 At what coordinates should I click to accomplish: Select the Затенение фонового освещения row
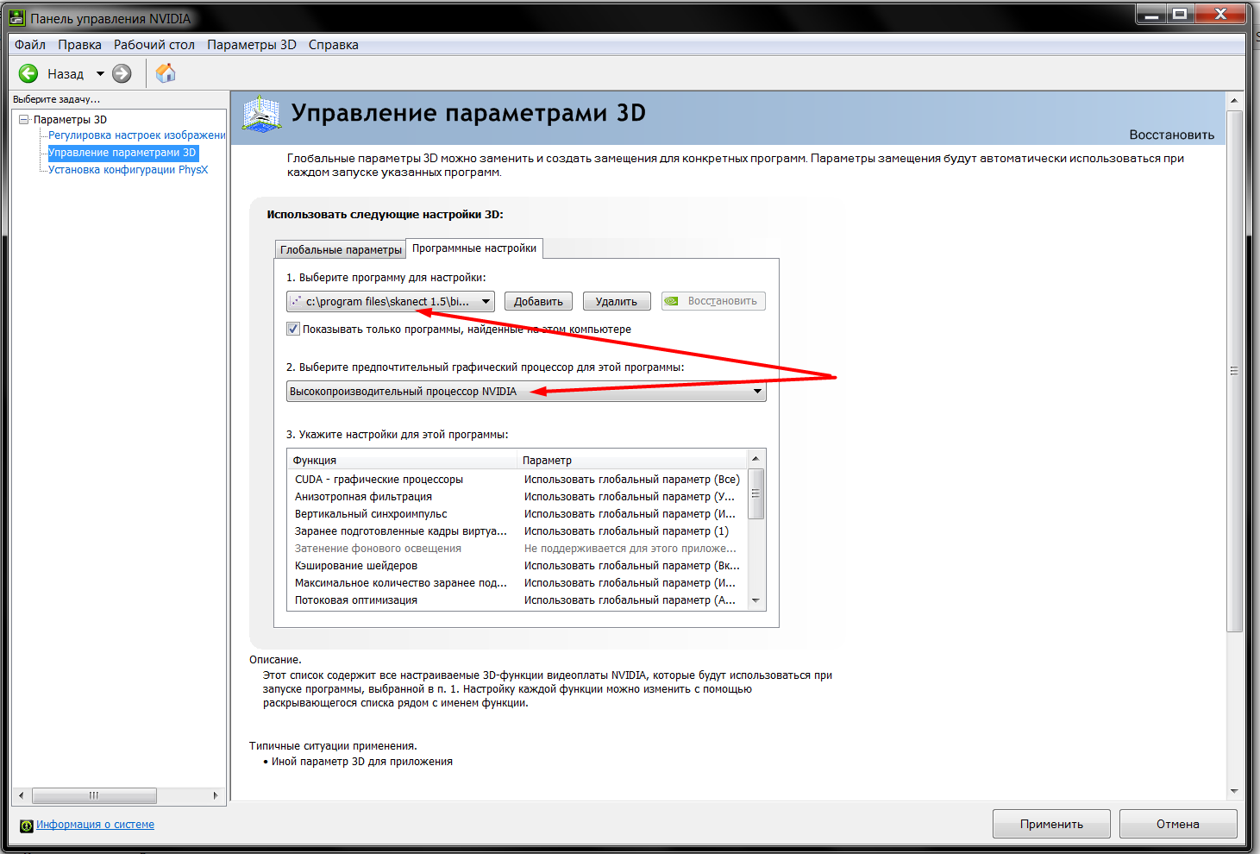click(517, 549)
